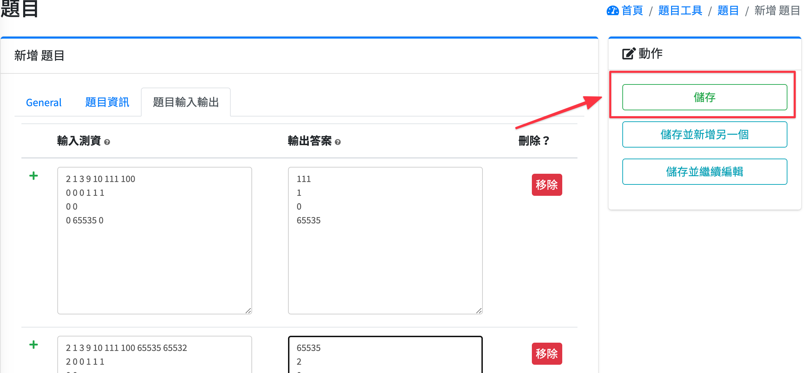Remove the second test case with 移除
This screenshot has width=804, height=373.
coord(547,354)
